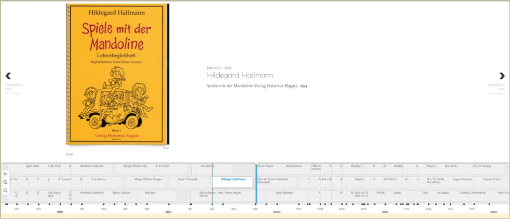Open the Rainer Zellner timeline entry
The width and height of the screenshot is (510, 219).
click(122, 193)
